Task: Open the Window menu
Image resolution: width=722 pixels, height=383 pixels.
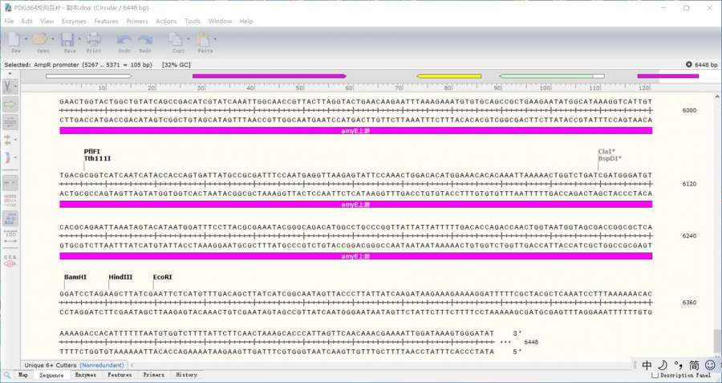Action: pyautogui.click(x=220, y=21)
